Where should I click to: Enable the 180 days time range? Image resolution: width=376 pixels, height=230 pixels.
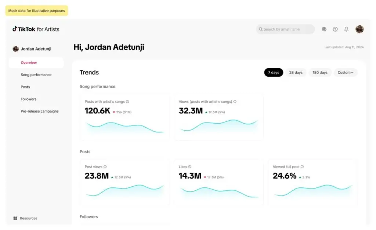320,72
